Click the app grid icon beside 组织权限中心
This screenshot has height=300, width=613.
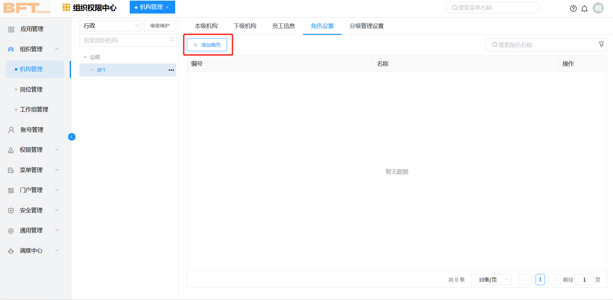pyautogui.click(x=66, y=7)
